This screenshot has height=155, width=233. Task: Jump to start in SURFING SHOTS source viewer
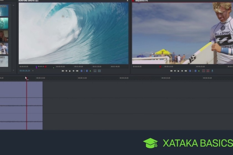pyautogui.click(x=63, y=71)
